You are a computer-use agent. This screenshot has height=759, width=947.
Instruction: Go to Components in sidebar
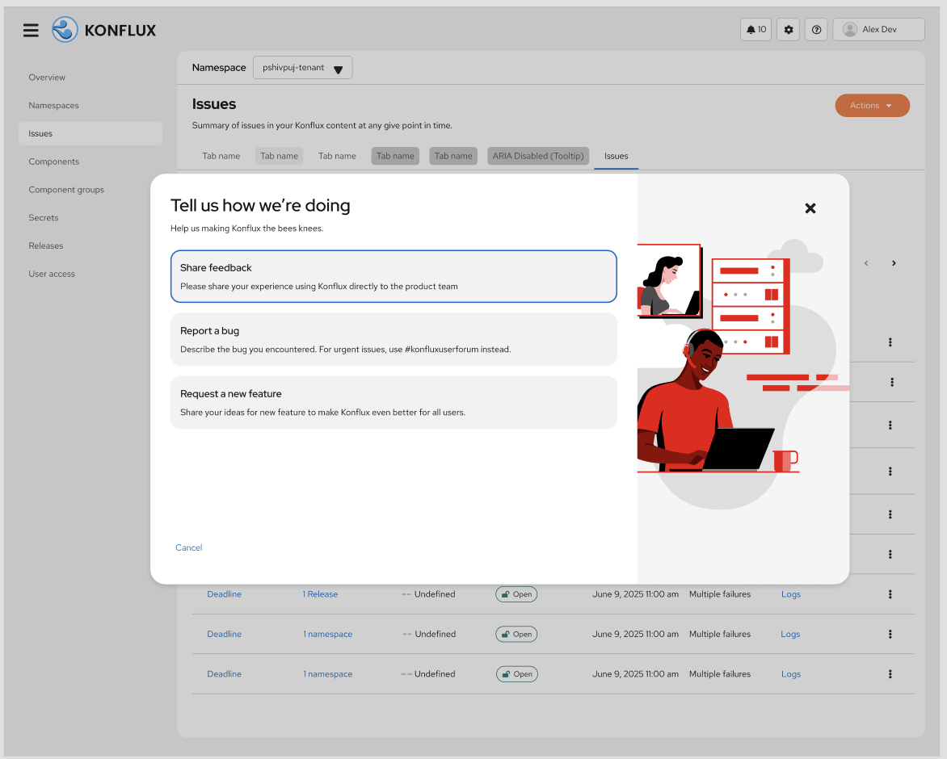coord(54,161)
